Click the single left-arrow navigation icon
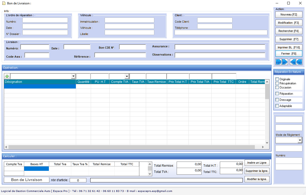 tap(293, 62)
